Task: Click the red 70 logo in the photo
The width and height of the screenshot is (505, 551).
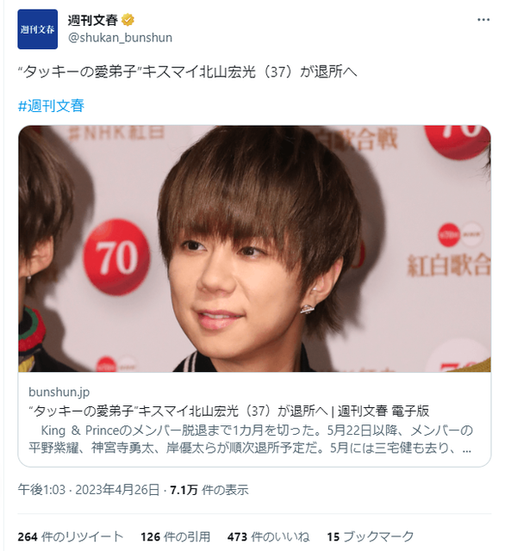Action: [x=116, y=257]
